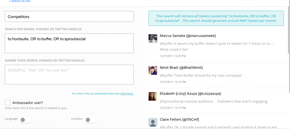Turn on the Location toggle
The height and width of the screenshot is (129, 290).
click(x=91, y=120)
